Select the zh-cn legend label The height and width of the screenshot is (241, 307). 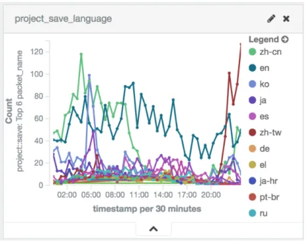[270, 52]
